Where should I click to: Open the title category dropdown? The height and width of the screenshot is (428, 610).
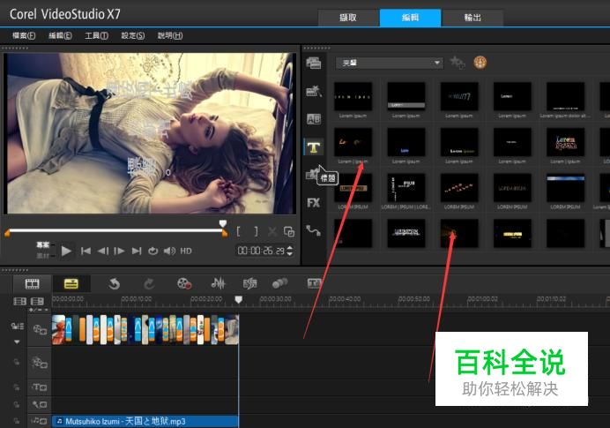[390, 63]
